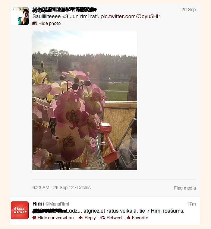Open the tweet author's profile picture
Viewport: 211px width, 229px height.
20,16
